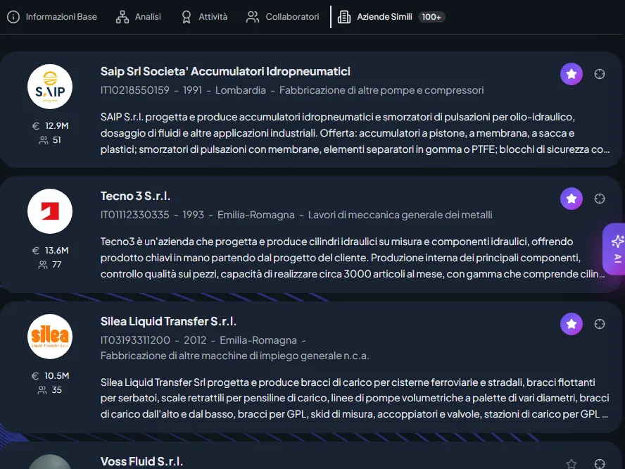Open the Attività tab
This screenshot has height=469, width=625.
pyautogui.click(x=204, y=17)
